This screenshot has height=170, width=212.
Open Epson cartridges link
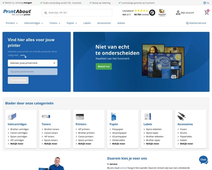[19, 137]
